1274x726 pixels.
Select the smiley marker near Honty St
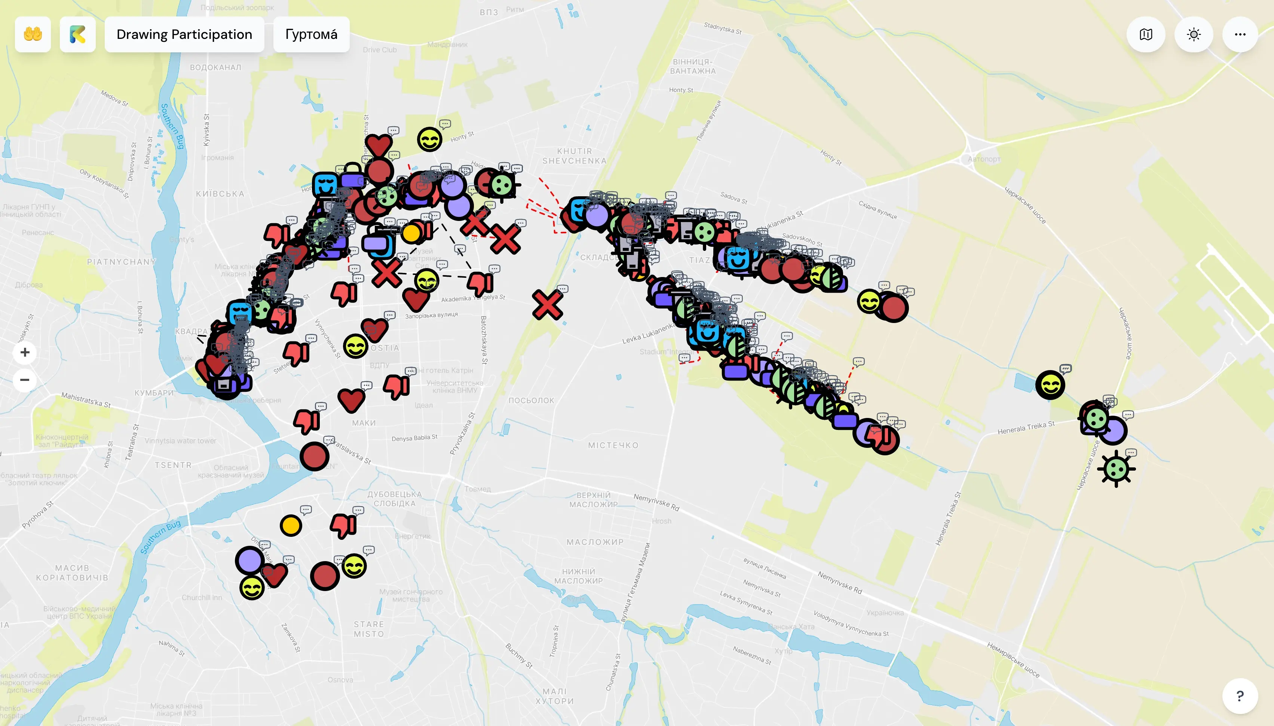[x=429, y=139]
